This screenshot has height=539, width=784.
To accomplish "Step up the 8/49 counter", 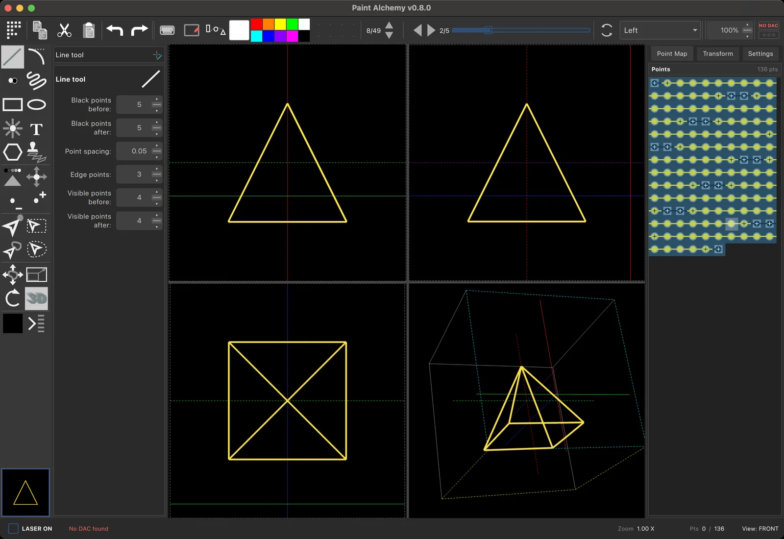I will tap(389, 25).
